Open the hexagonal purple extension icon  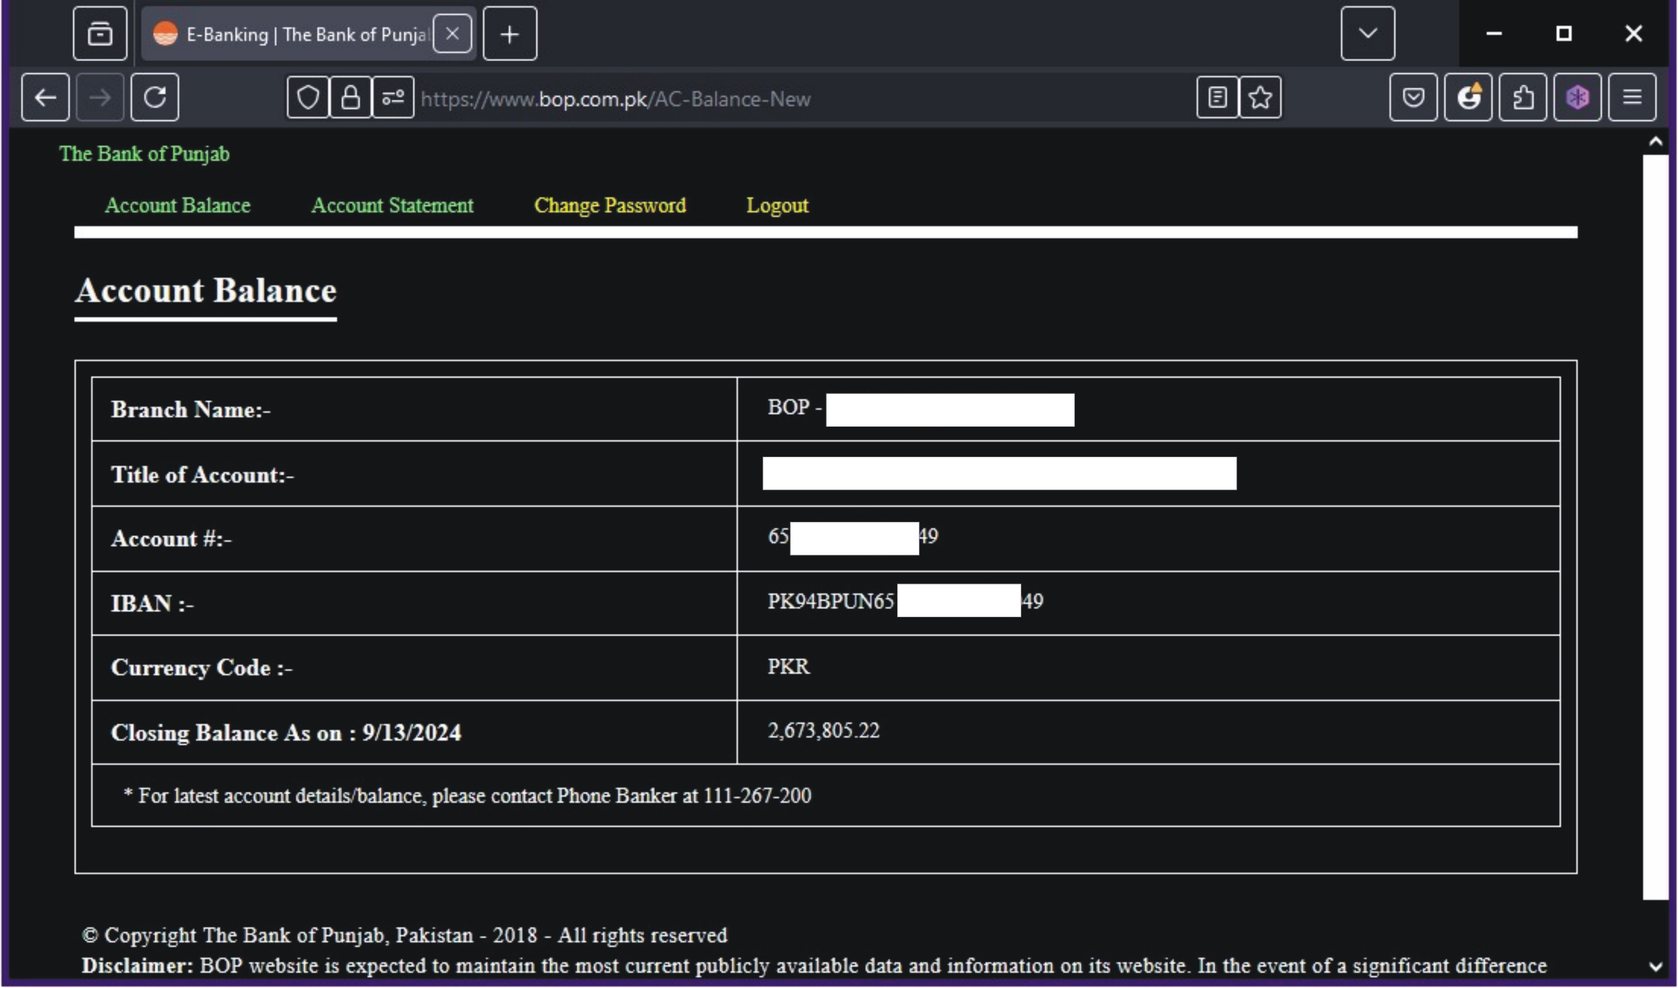click(1577, 98)
